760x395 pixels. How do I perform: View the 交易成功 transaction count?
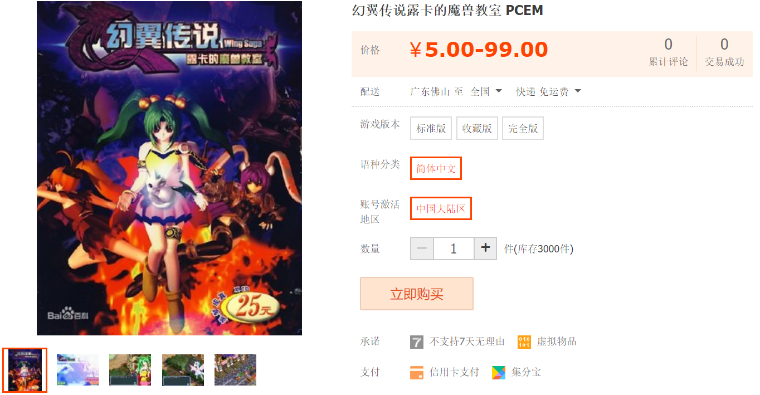tap(724, 52)
